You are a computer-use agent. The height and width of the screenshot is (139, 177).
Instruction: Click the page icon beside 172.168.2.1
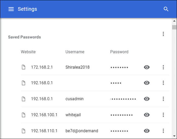24,67
